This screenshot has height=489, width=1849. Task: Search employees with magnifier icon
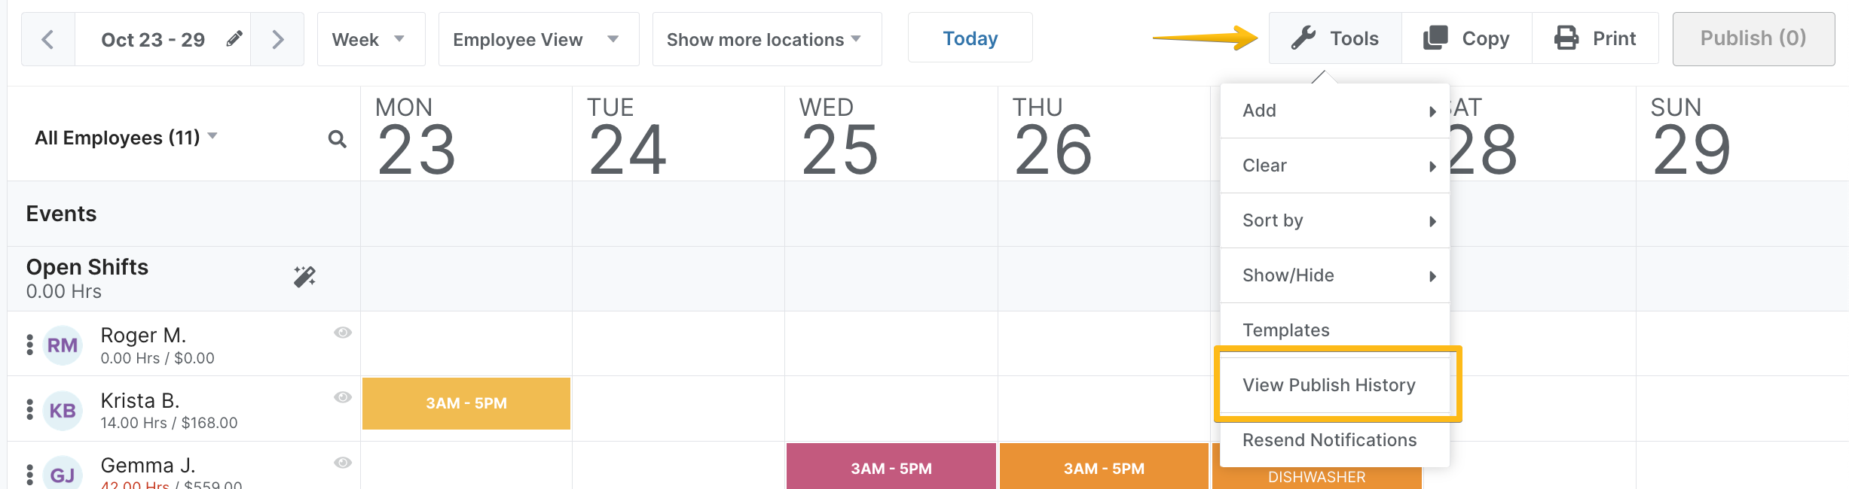[337, 139]
